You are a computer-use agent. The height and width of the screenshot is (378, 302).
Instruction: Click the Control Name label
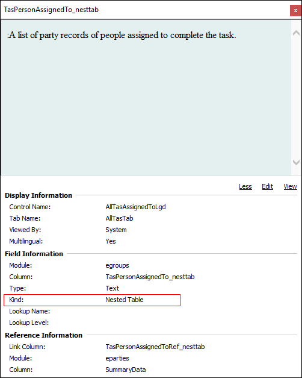30,207
